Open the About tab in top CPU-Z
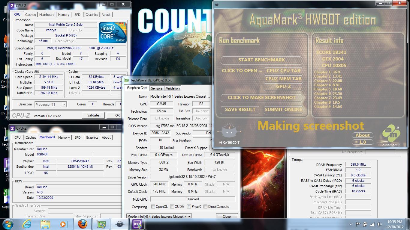The image size is (410, 230). coord(106,15)
